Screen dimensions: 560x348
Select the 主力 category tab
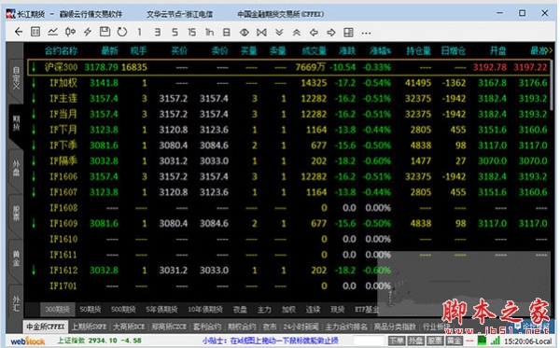(x=264, y=310)
